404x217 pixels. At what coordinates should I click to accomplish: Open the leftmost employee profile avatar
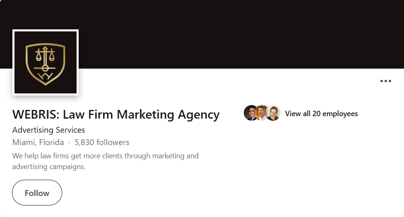(x=251, y=113)
